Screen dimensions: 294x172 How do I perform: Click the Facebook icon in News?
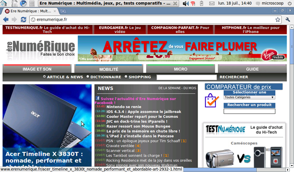tap(98, 98)
